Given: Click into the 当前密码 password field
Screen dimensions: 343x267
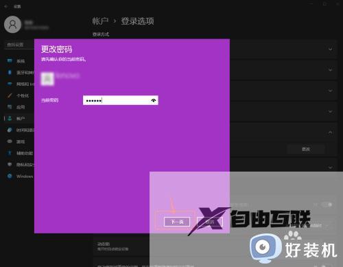Looking at the screenshot, I should point(121,100).
